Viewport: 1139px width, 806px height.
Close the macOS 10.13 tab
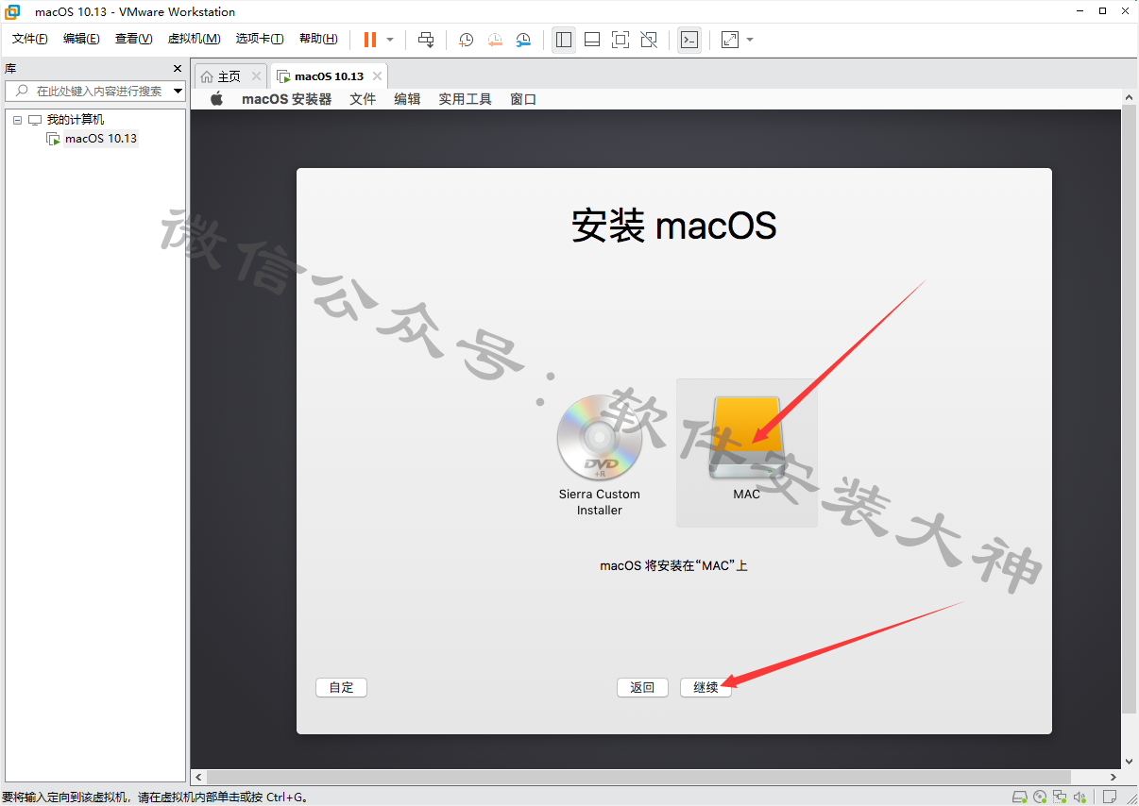378,76
